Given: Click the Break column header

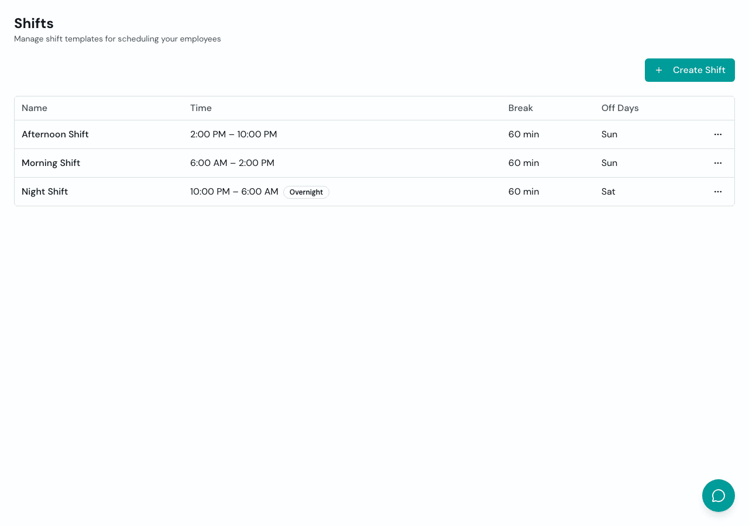Looking at the screenshot, I should coord(521,108).
